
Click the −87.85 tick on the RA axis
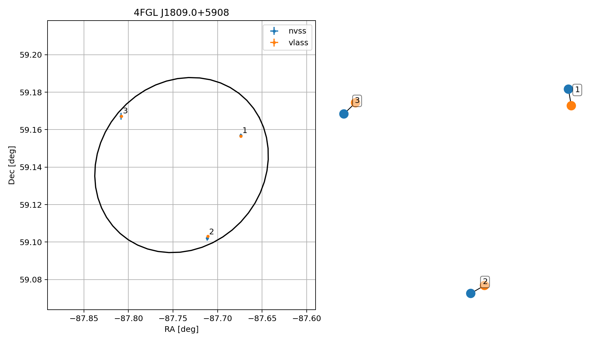coord(84,319)
